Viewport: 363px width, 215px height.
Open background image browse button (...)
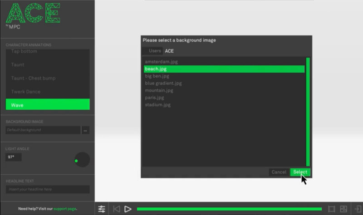pyautogui.click(x=85, y=130)
